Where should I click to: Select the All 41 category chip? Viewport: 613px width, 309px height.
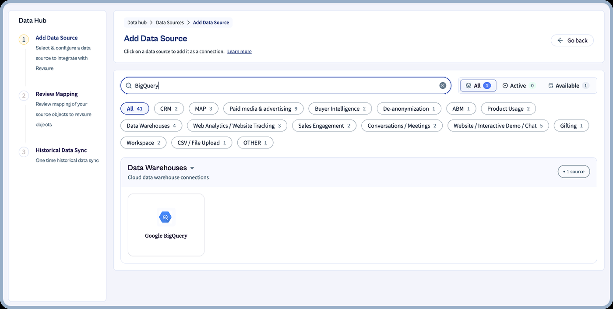coord(135,109)
